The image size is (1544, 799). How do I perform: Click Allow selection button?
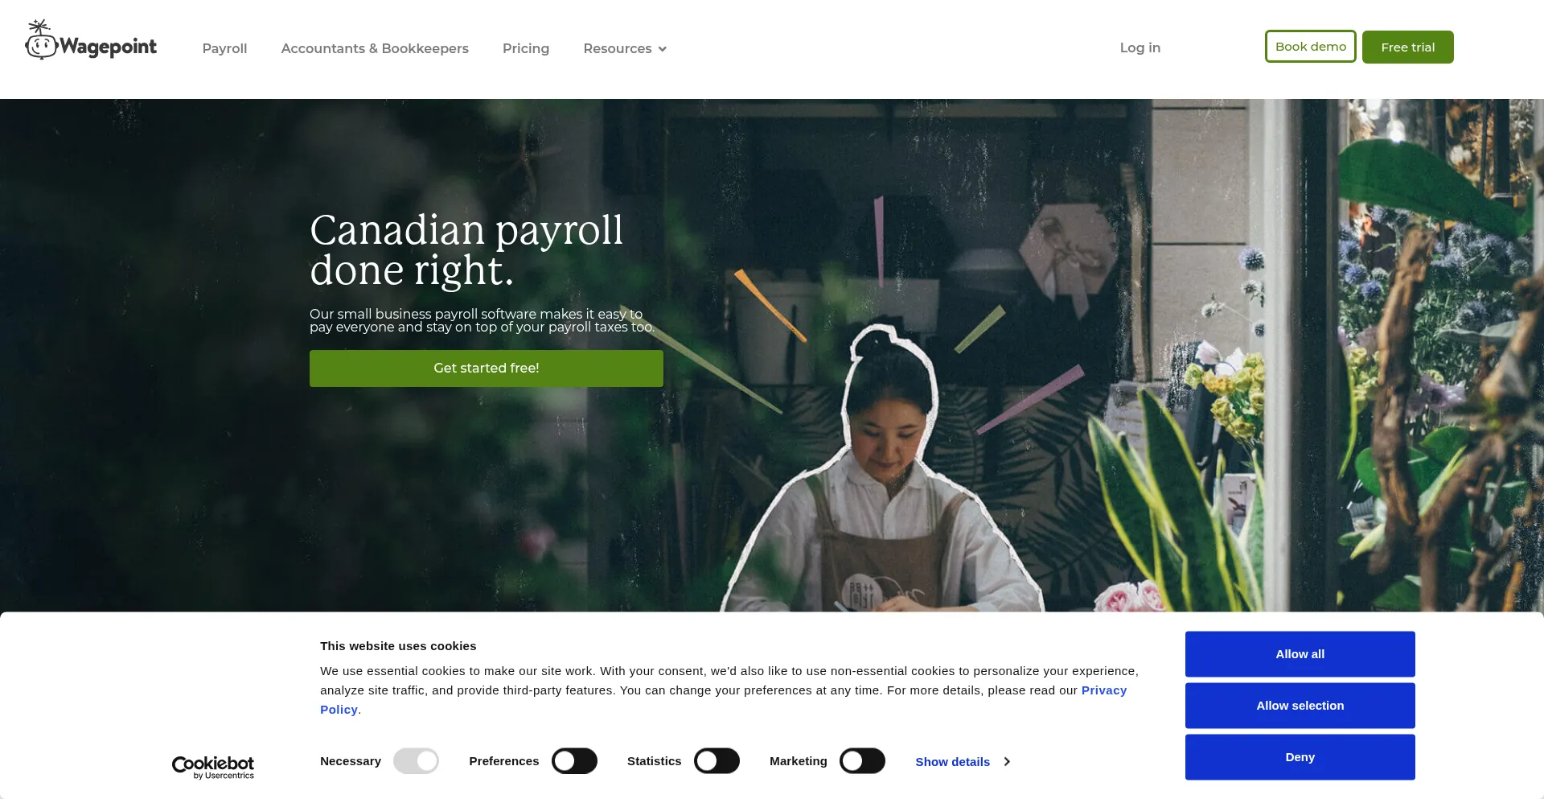coord(1300,705)
